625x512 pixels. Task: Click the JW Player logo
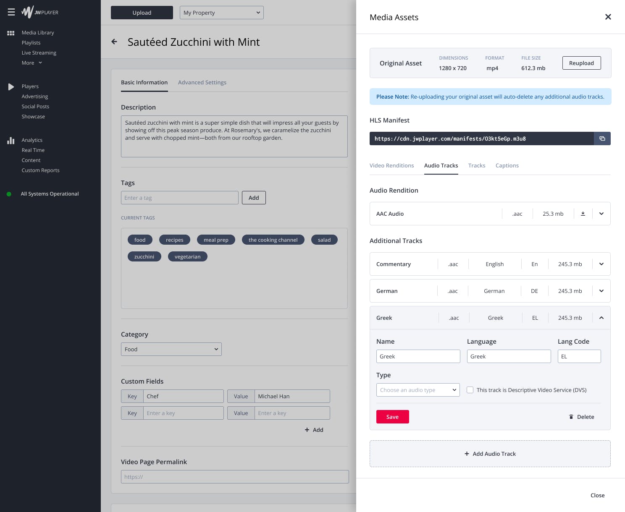(x=40, y=12)
